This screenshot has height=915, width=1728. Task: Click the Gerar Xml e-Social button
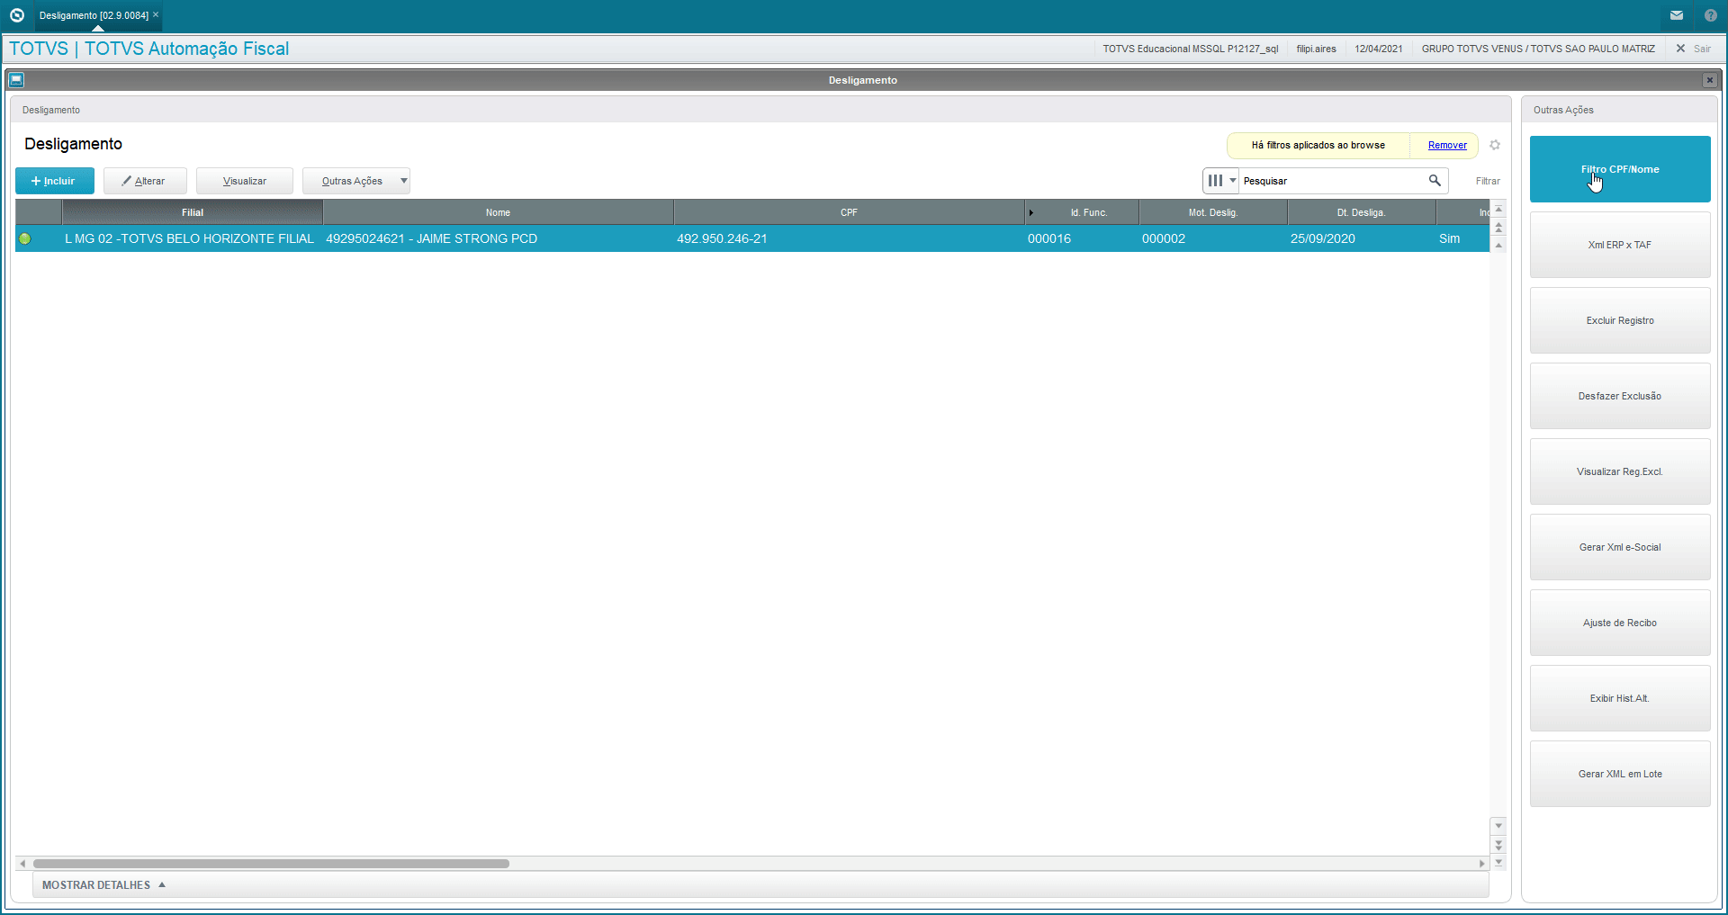[x=1620, y=547]
